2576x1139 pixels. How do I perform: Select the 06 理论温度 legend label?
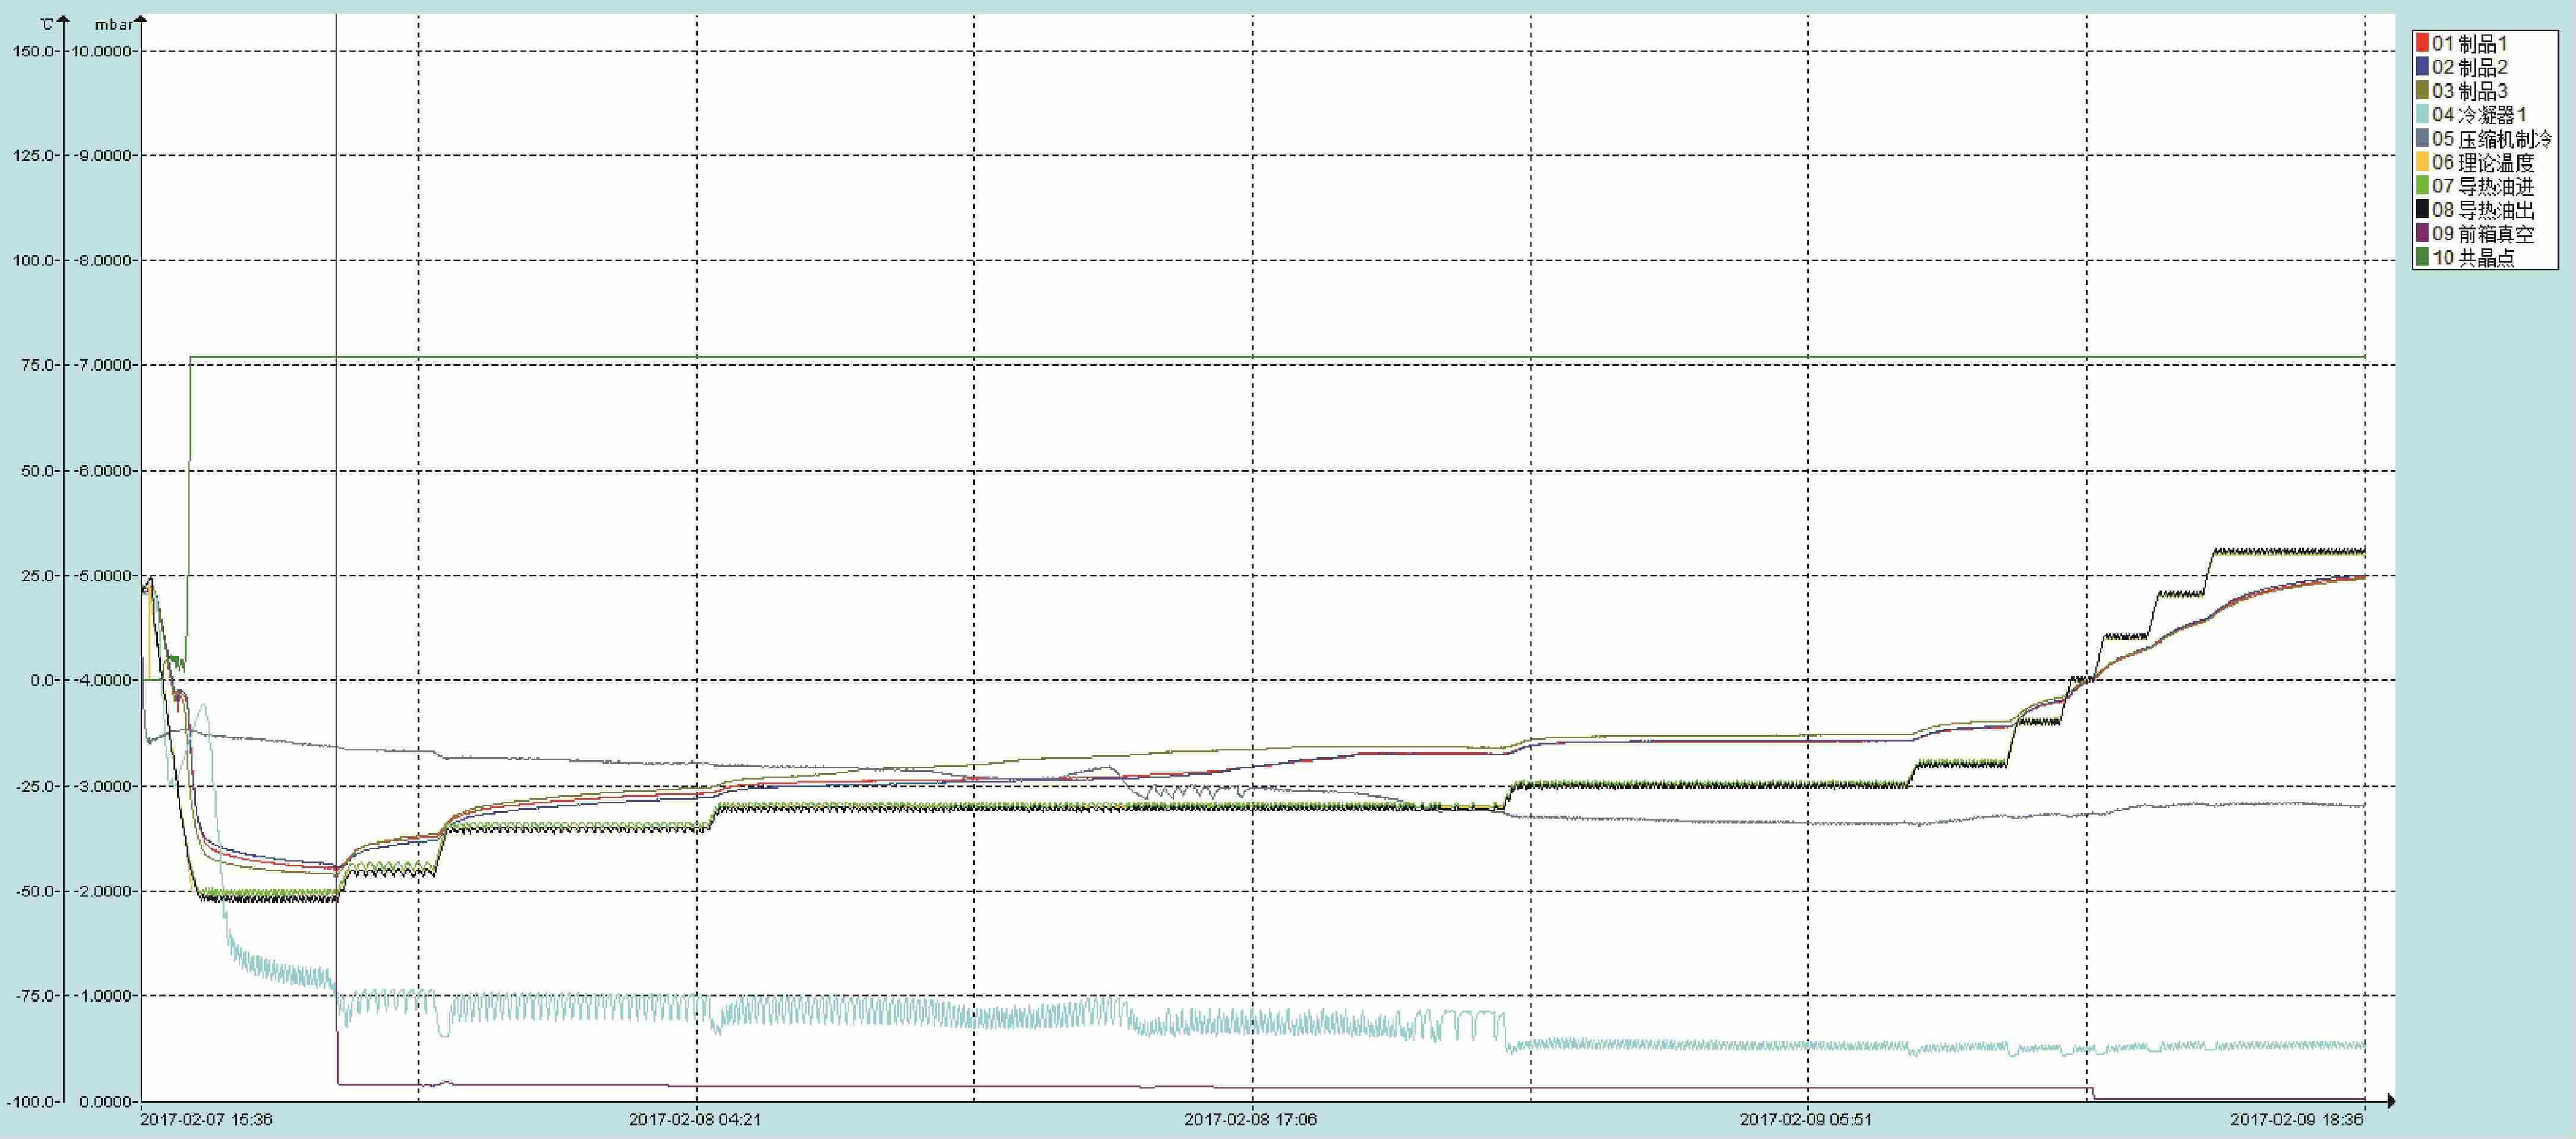pyautogui.click(x=2483, y=163)
